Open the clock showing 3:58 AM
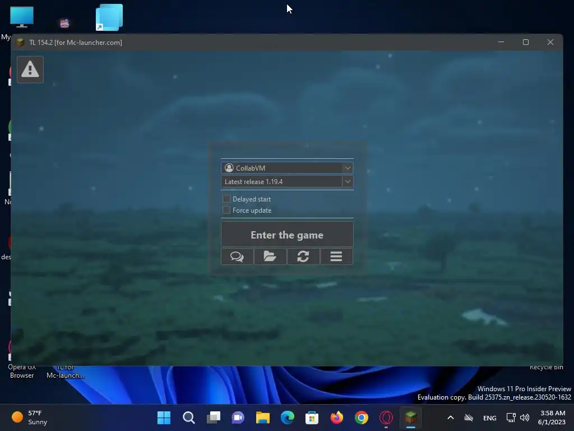 click(x=552, y=418)
